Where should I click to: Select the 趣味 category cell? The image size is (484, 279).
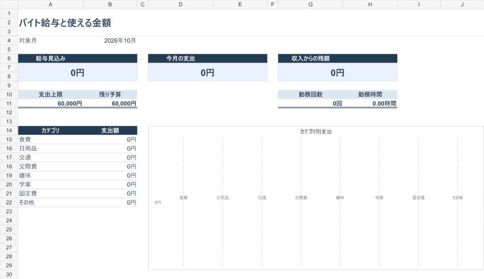tap(51, 175)
